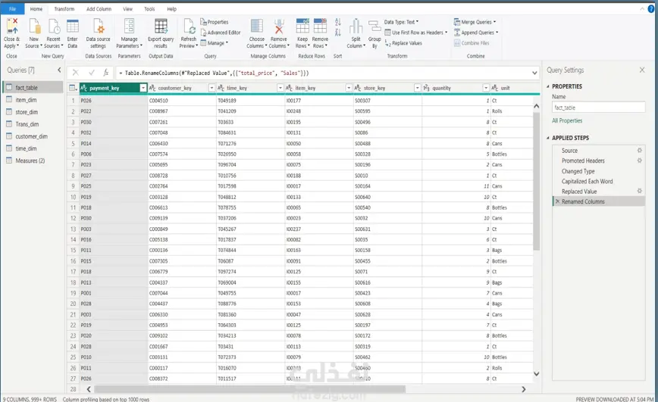Sort ascending with the A-Z icon

338,22
